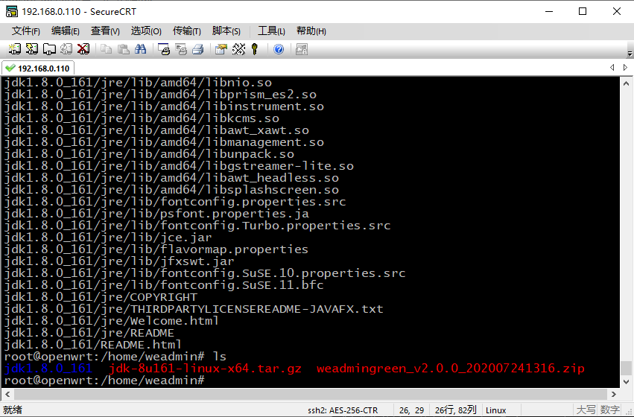Click the flavormap.properties line
This screenshot has width=634, height=417.
tap(156, 249)
